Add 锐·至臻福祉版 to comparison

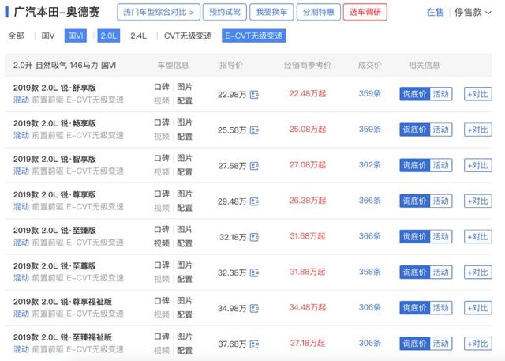(x=478, y=344)
